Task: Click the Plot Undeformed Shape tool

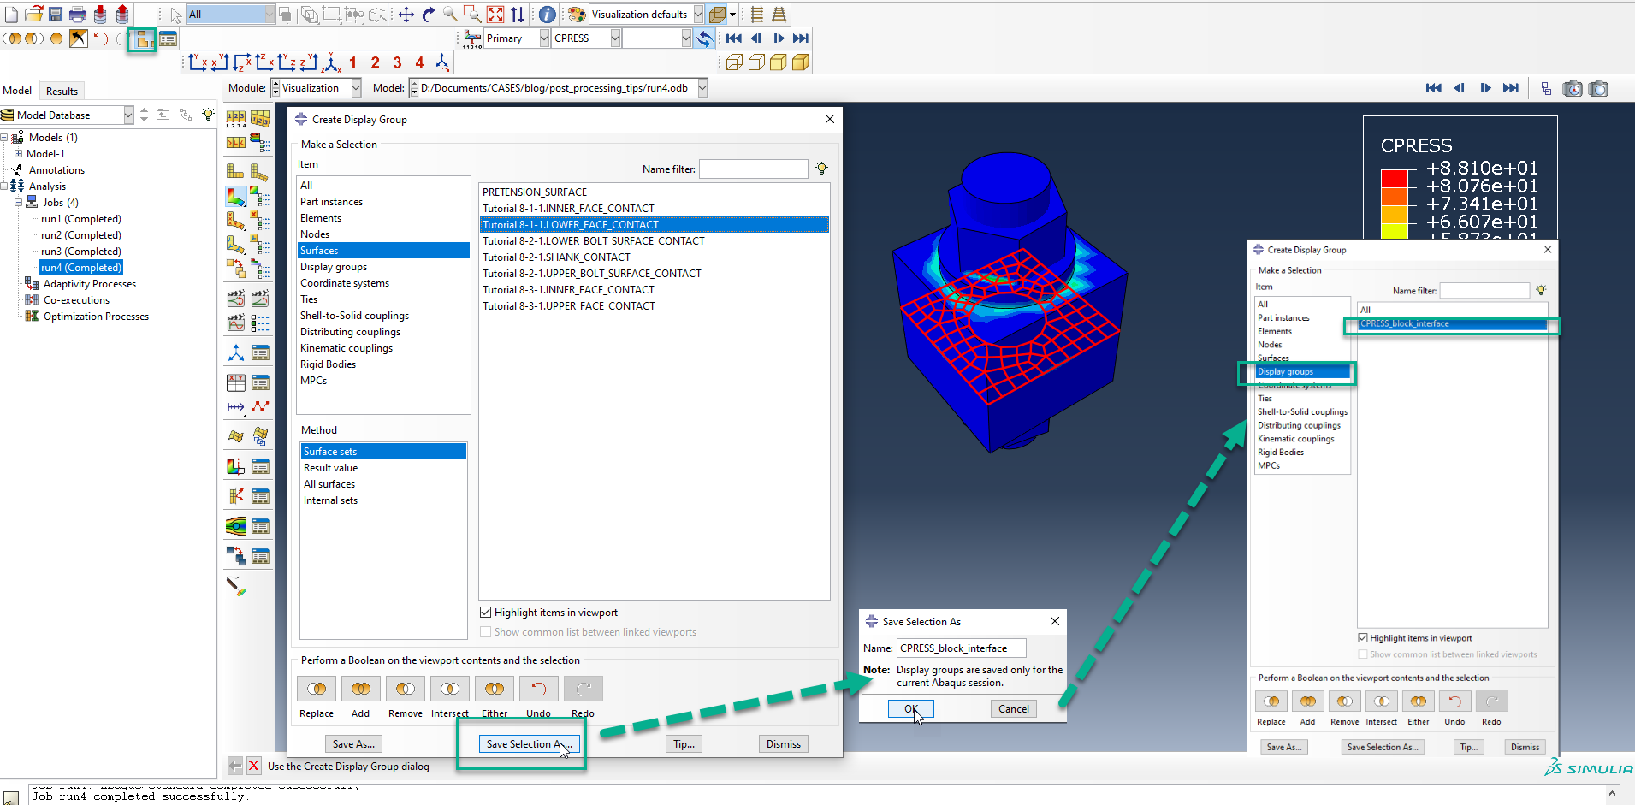Action: point(236,171)
